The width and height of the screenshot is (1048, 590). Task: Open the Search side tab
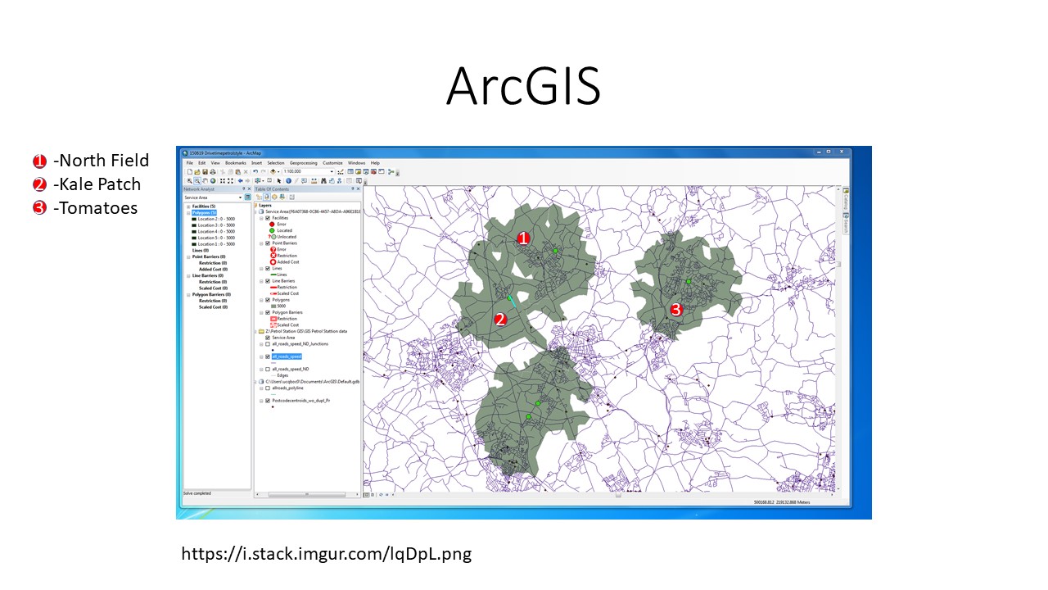(x=846, y=225)
